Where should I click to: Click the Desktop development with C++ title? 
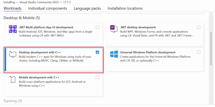click(x=40, y=52)
